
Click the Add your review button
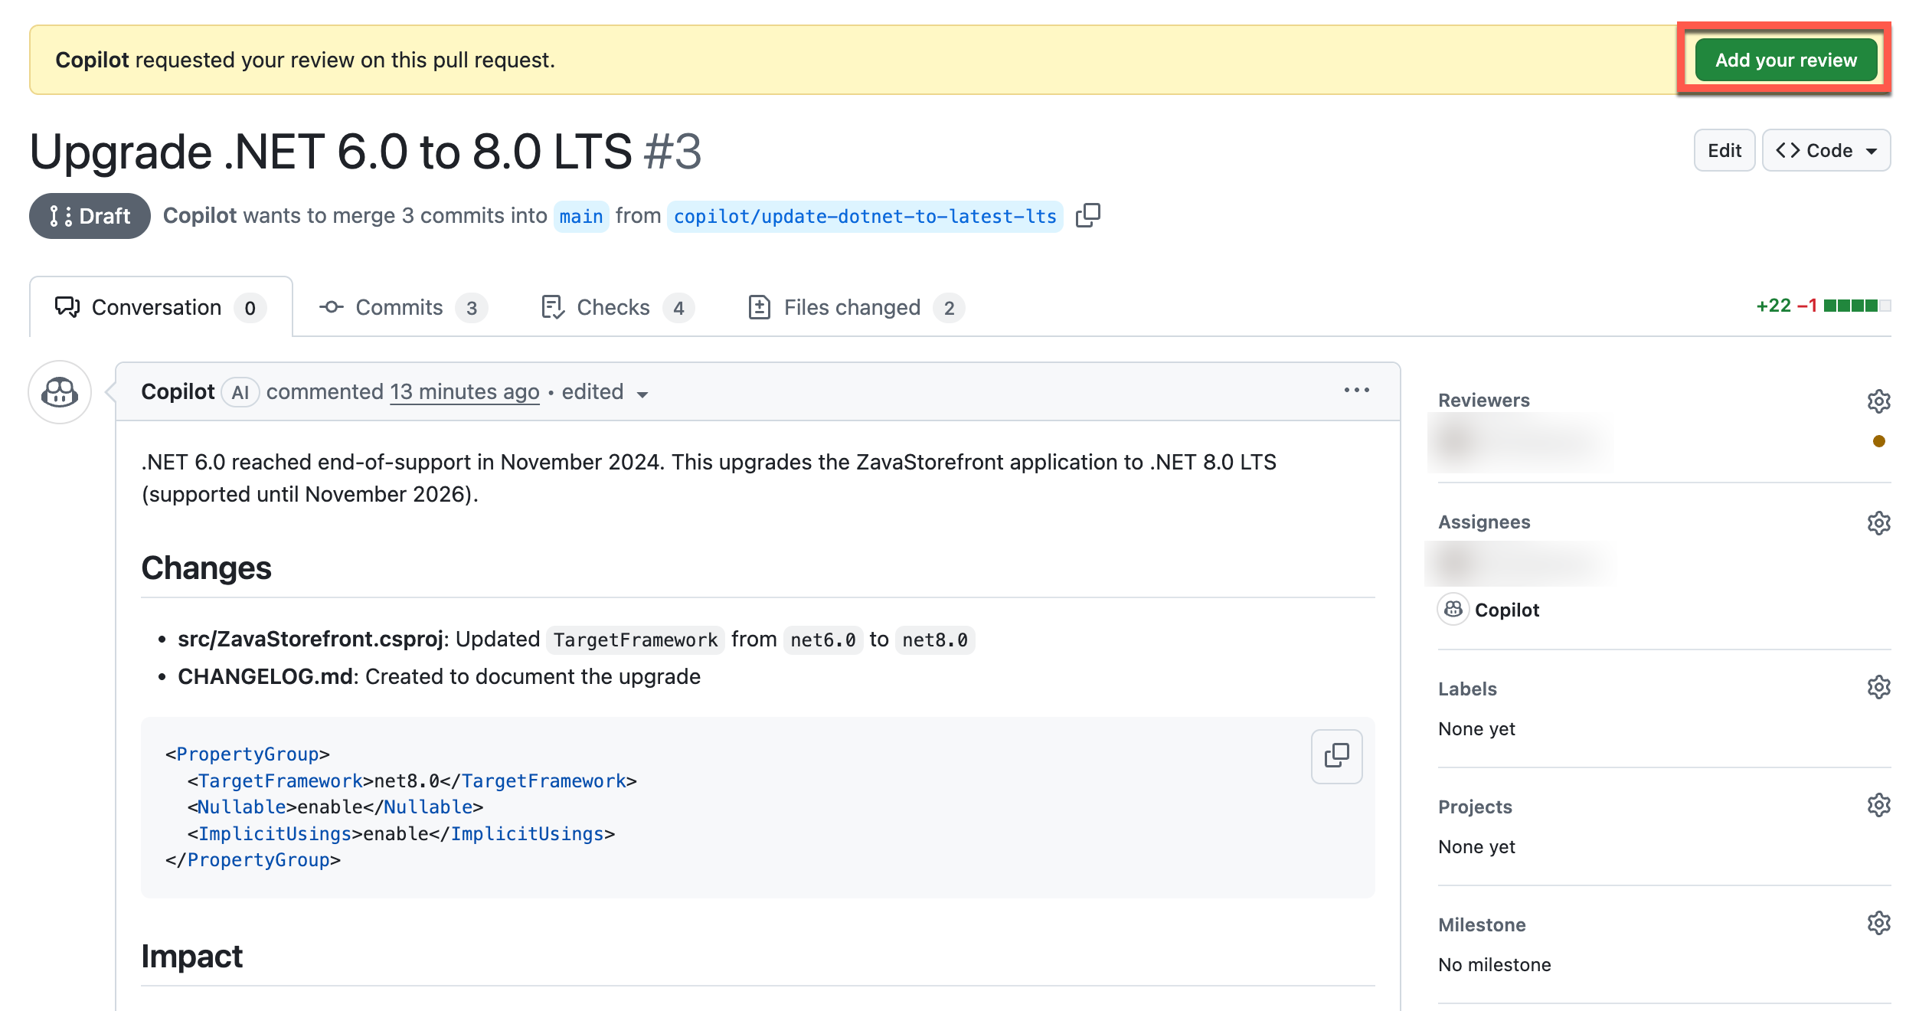tap(1785, 59)
